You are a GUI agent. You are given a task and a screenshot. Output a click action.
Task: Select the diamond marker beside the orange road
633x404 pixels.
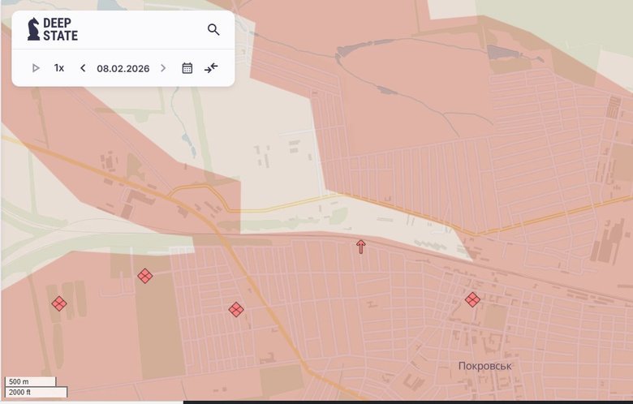click(x=236, y=309)
